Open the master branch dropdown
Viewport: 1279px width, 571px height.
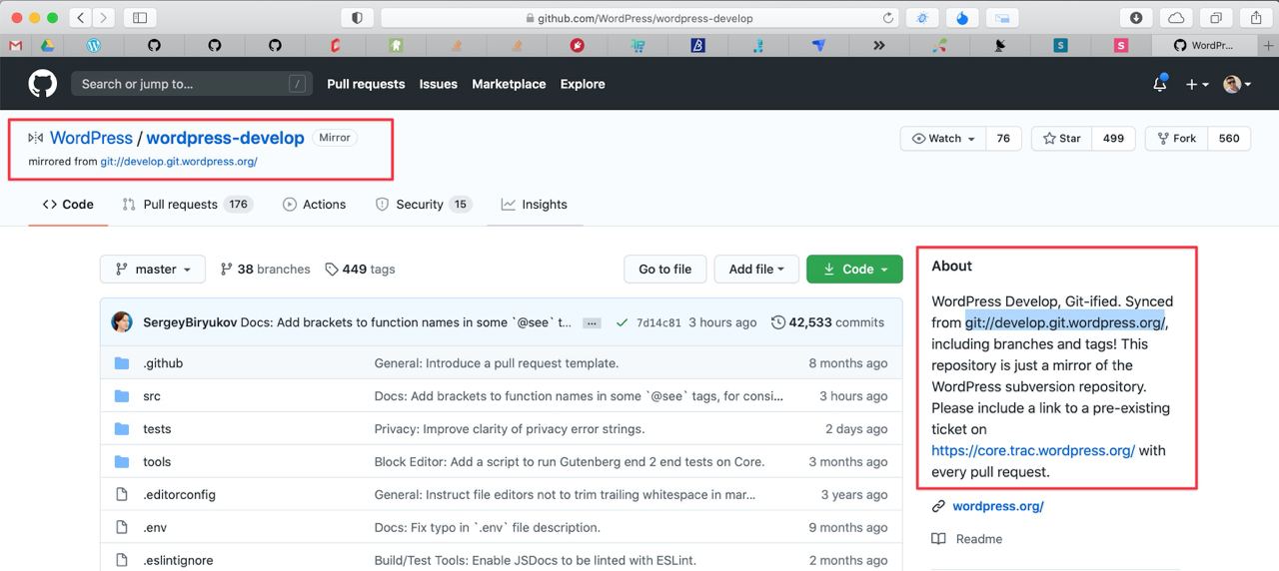click(x=152, y=270)
